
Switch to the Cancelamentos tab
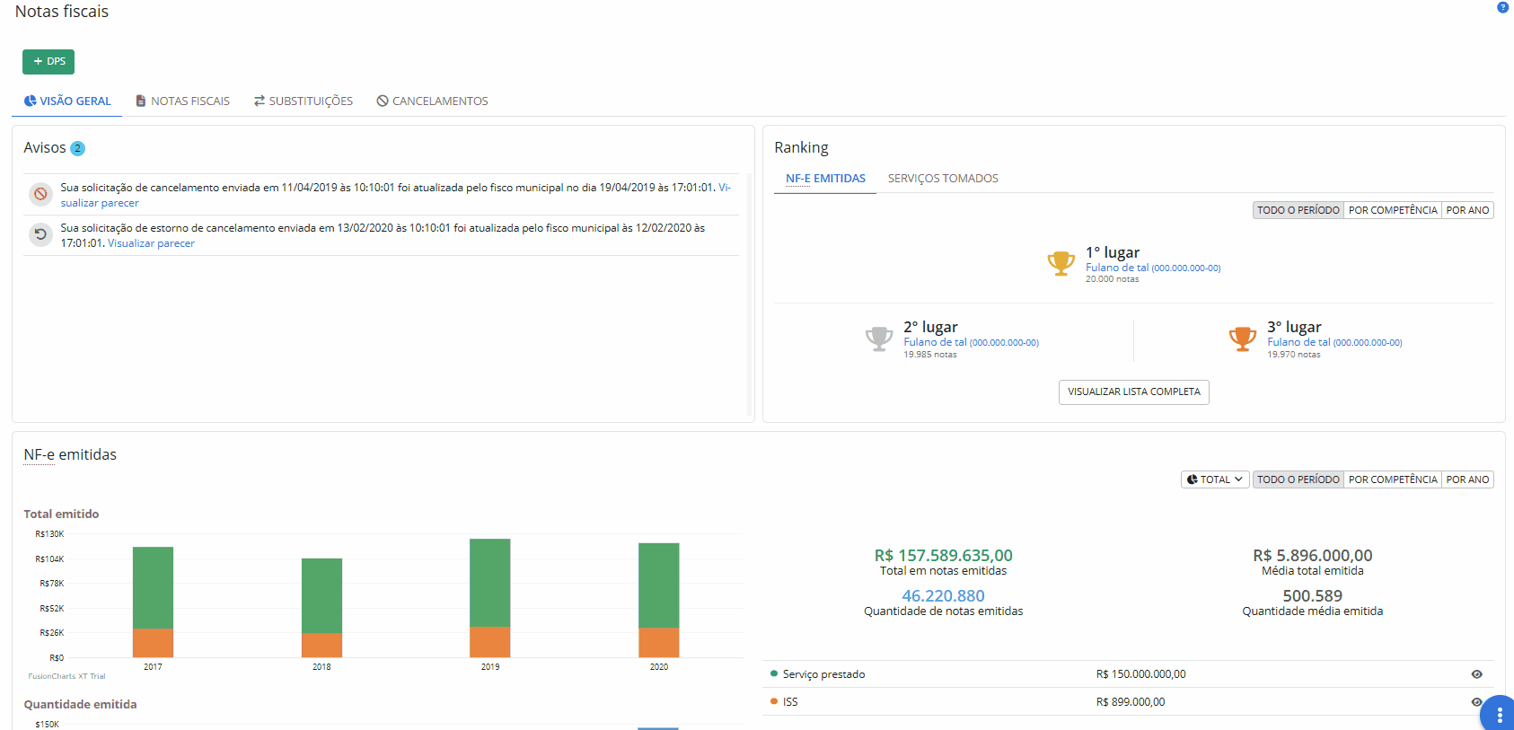[x=432, y=101]
